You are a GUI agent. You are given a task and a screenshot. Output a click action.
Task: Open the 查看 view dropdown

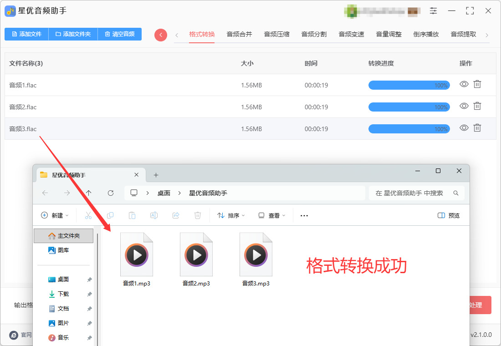(271, 216)
